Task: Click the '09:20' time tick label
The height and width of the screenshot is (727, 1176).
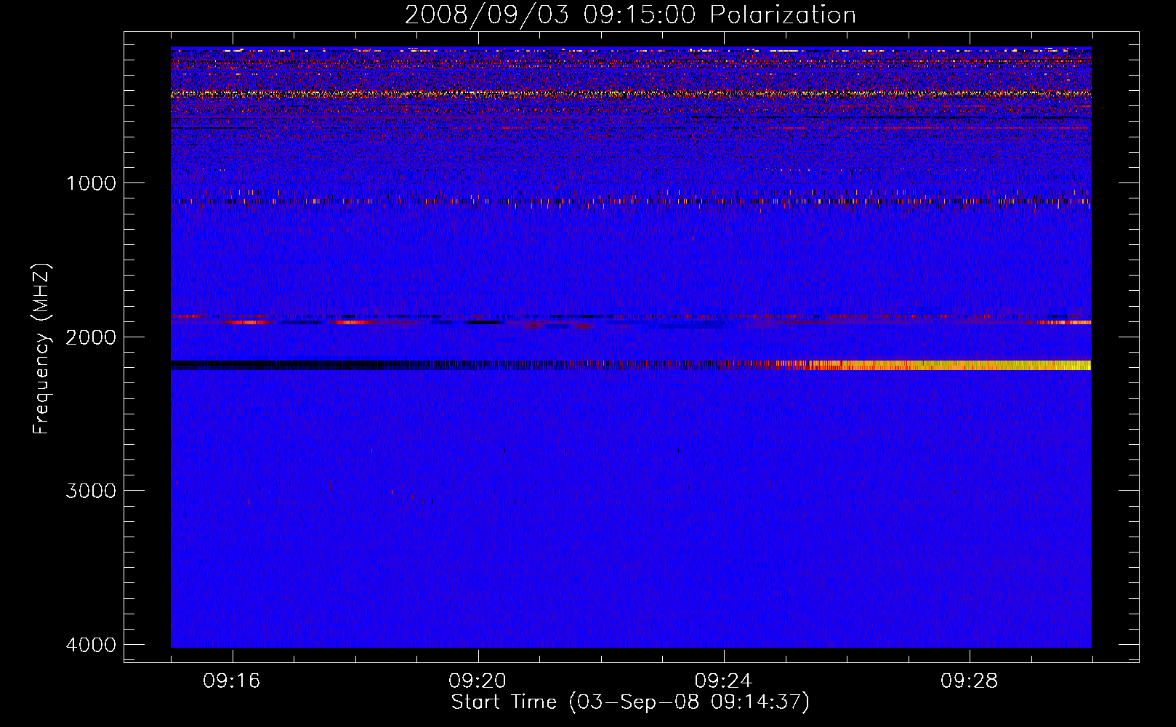Action: [478, 681]
